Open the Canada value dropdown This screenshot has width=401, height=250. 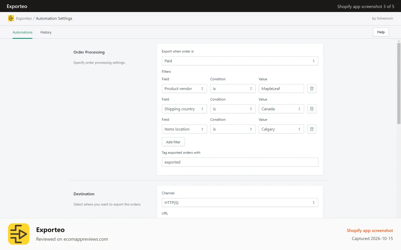pyautogui.click(x=281, y=109)
